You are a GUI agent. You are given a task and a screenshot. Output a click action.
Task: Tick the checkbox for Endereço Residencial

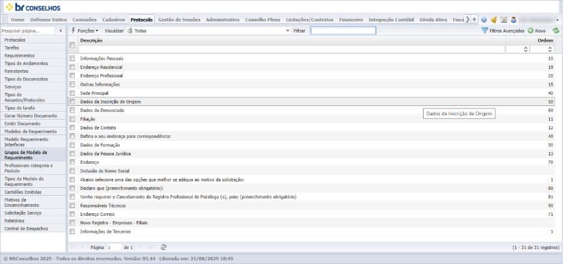pos(72,67)
